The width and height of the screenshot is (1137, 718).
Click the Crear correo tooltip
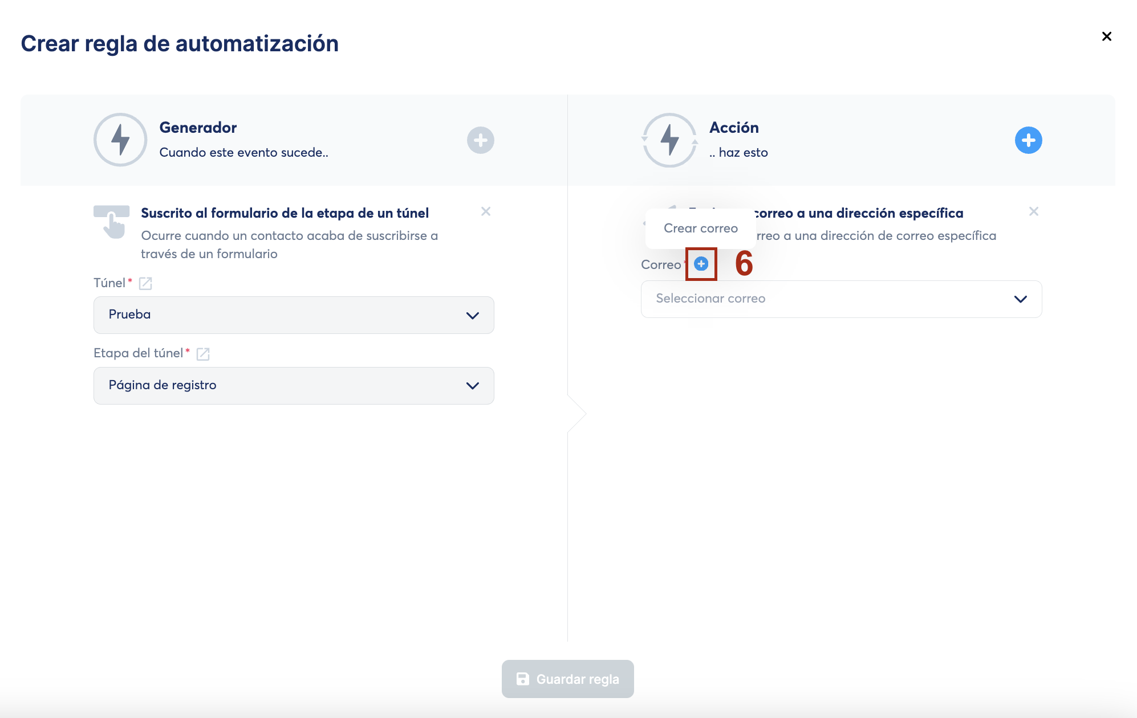point(700,229)
